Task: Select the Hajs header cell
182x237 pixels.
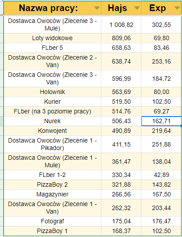Action: coord(121,8)
